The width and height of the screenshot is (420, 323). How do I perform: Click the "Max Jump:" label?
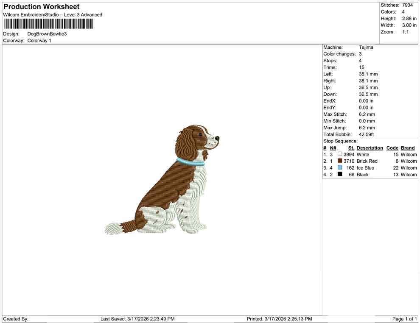335,128
